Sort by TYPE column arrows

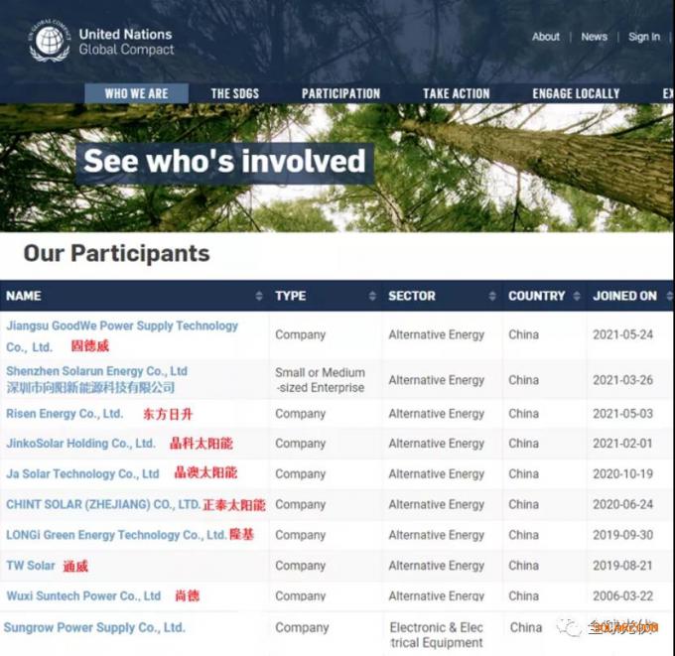[x=372, y=296]
